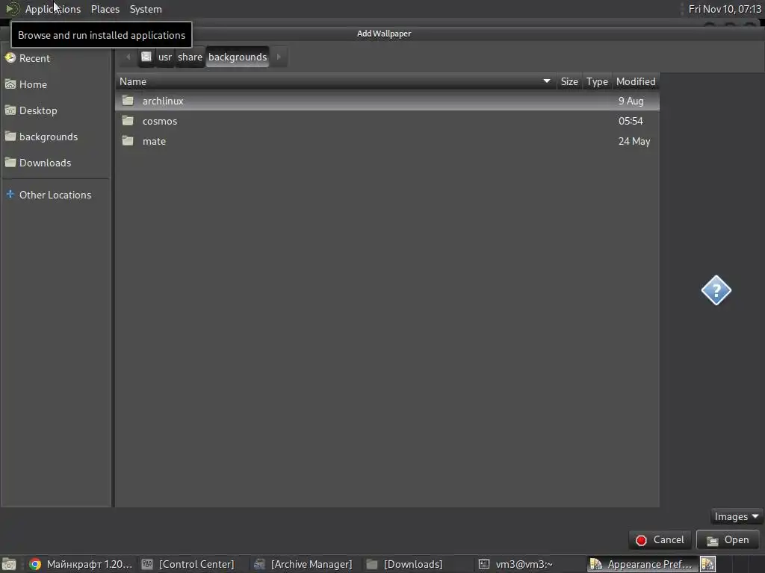Click the 9 Aug modified date
The height and width of the screenshot is (573, 765).
(x=631, y=101)
